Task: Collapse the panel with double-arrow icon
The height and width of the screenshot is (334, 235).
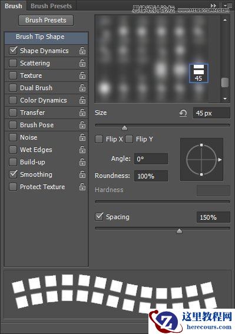Action: pos(213,5)
